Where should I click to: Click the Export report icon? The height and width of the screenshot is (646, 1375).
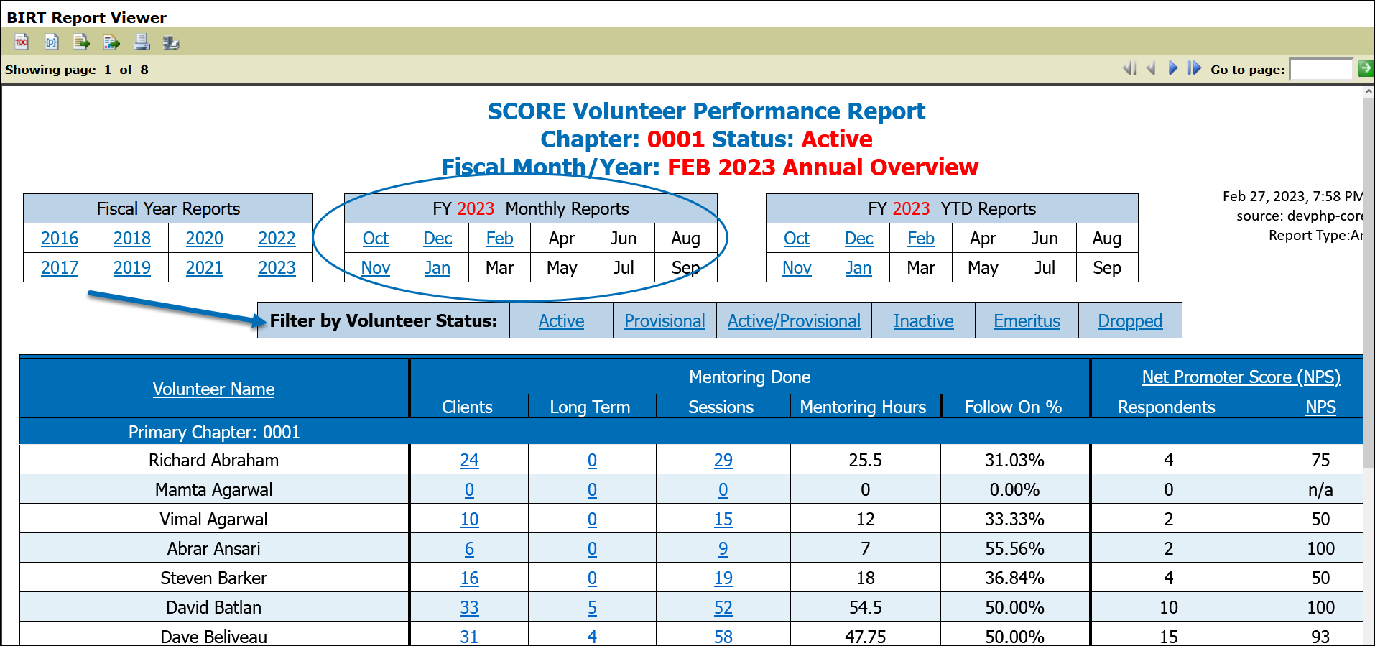(111, 42)
